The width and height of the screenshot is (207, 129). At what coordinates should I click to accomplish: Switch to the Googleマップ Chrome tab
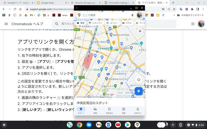18,3
